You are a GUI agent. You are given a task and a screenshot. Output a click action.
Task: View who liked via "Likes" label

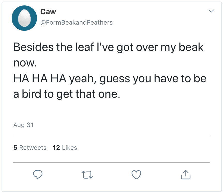click(x=70, y=148)
